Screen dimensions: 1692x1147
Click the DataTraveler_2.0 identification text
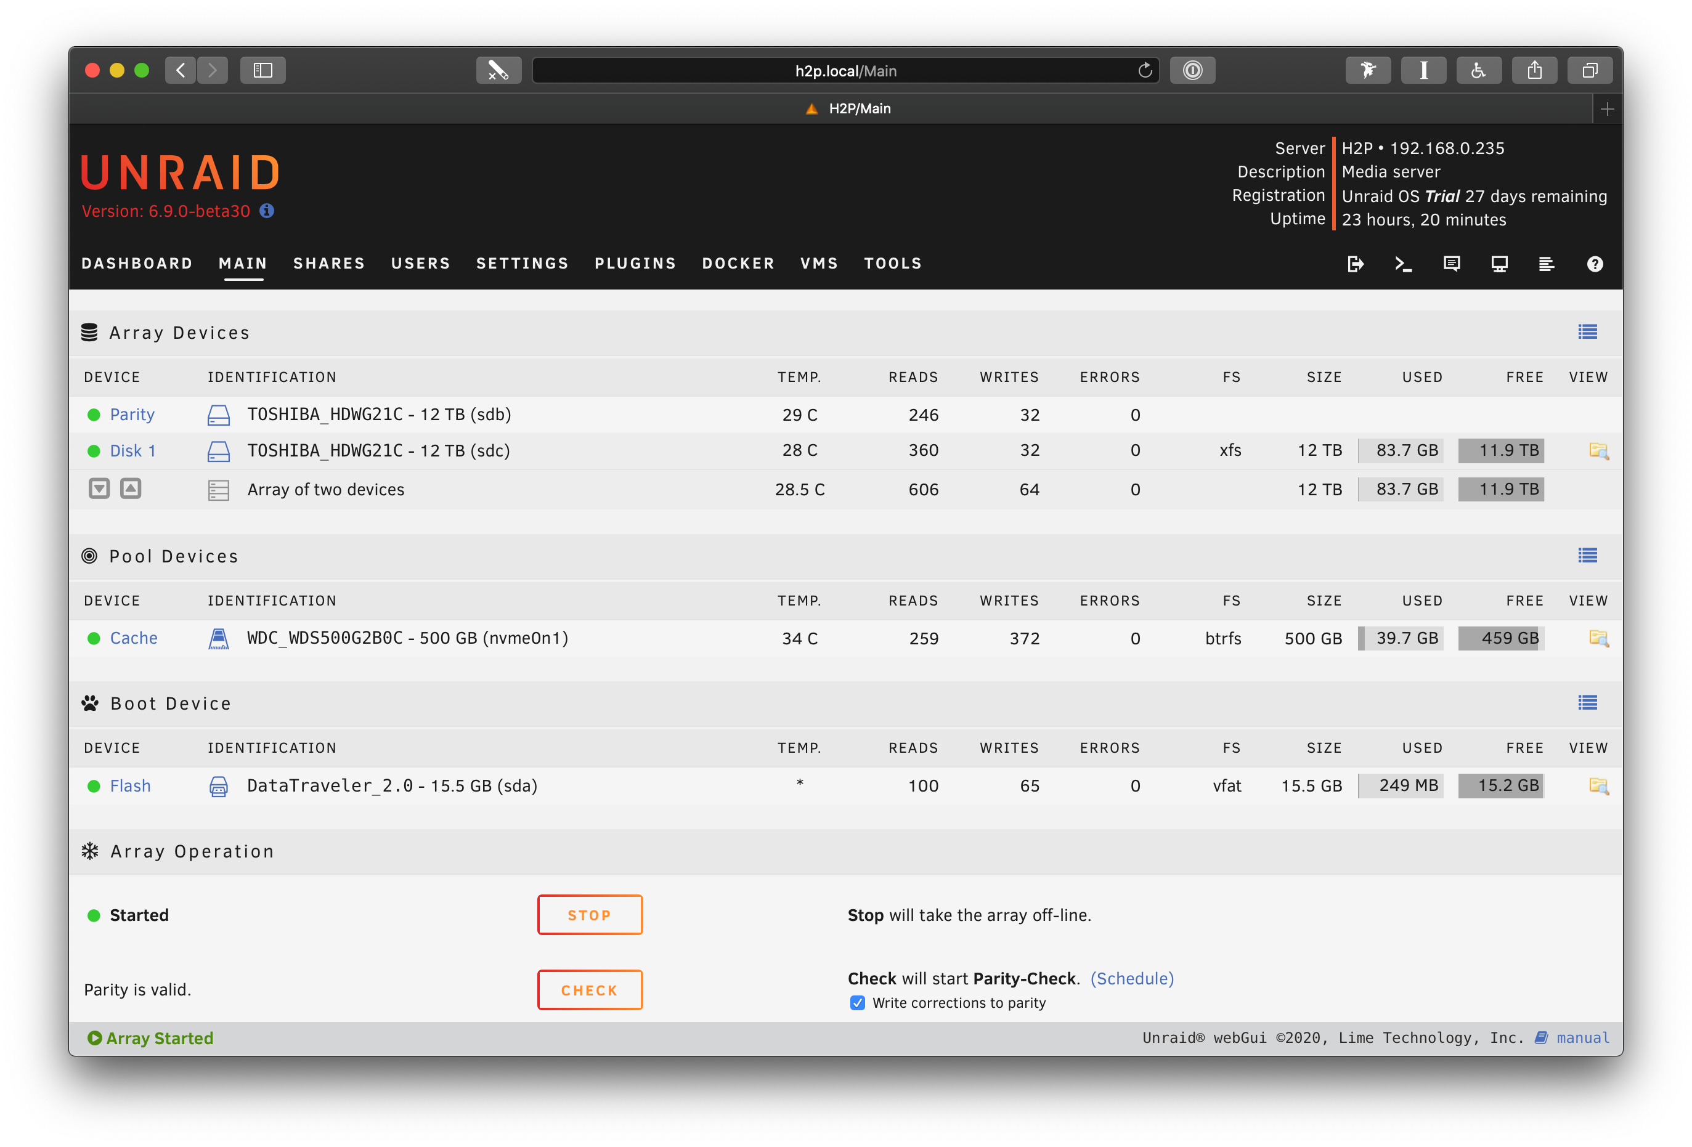392,786
